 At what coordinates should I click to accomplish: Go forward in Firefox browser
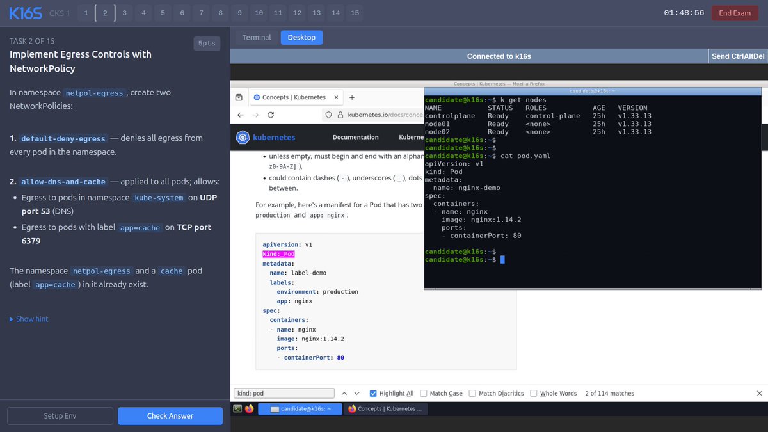click(255, 115)
